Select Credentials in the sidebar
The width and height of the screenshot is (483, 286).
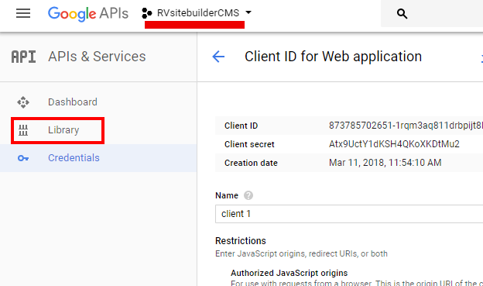tap(98, 158)
